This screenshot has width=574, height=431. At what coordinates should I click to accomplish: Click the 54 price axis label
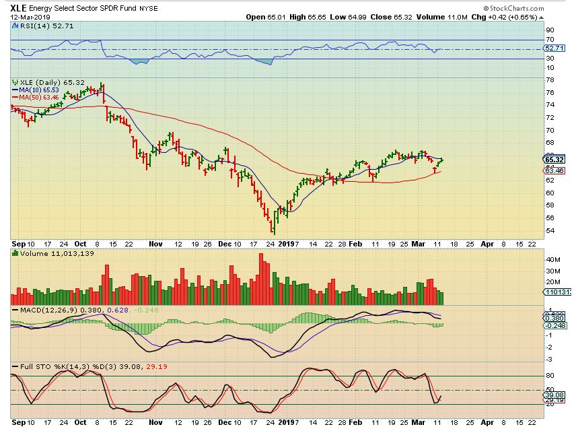[550, 231]
